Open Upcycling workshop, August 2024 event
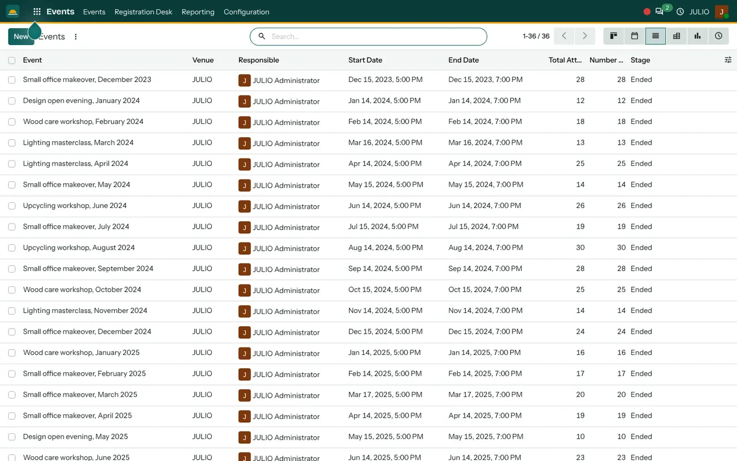 [x=79, y=248]
